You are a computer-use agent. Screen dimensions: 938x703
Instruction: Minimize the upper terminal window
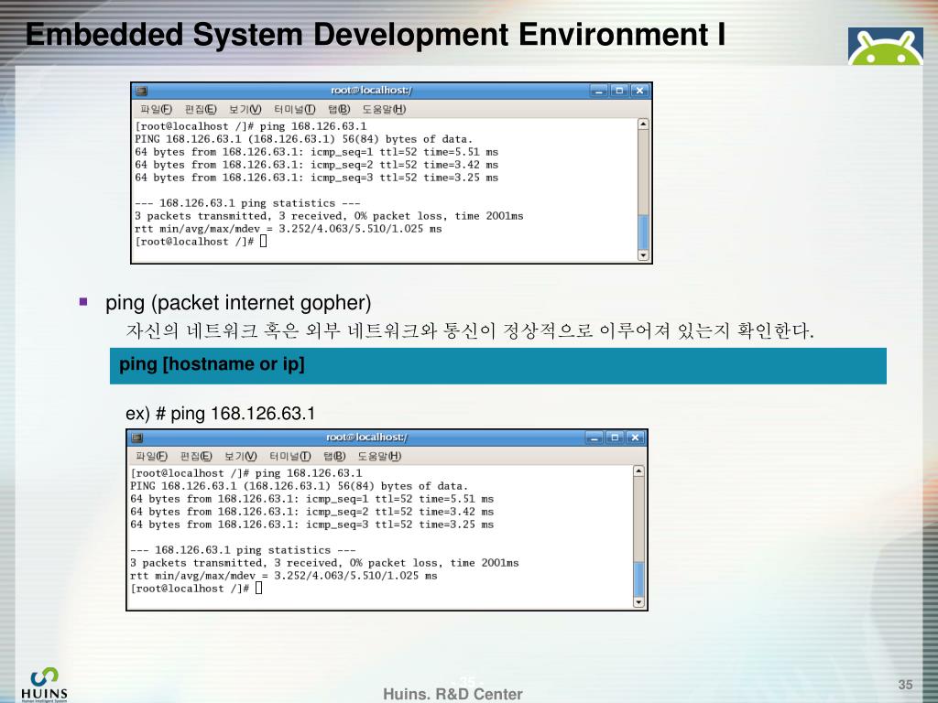(599, 91)
